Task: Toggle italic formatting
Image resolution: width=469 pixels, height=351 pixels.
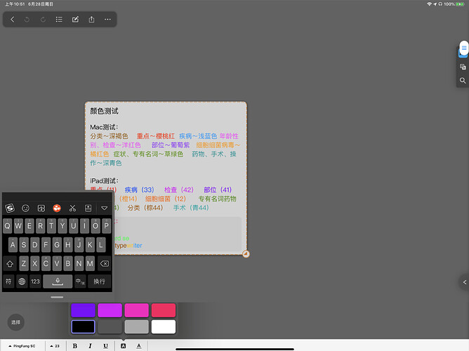Action: click(x=90, y=346)
